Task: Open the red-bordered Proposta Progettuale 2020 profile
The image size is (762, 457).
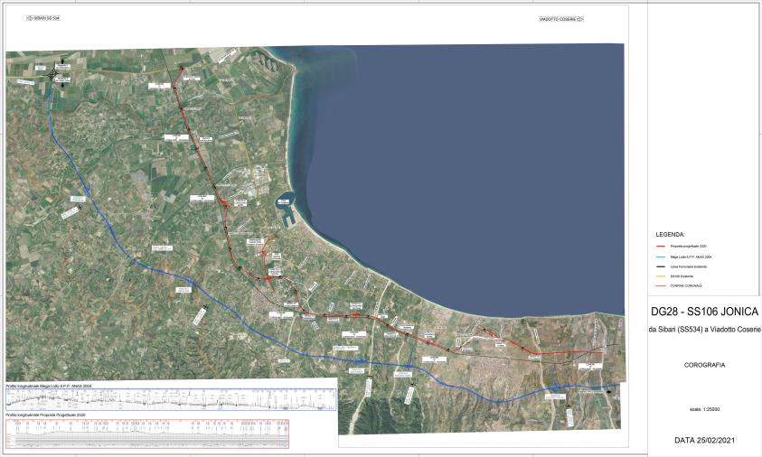Action: [147, 434]
